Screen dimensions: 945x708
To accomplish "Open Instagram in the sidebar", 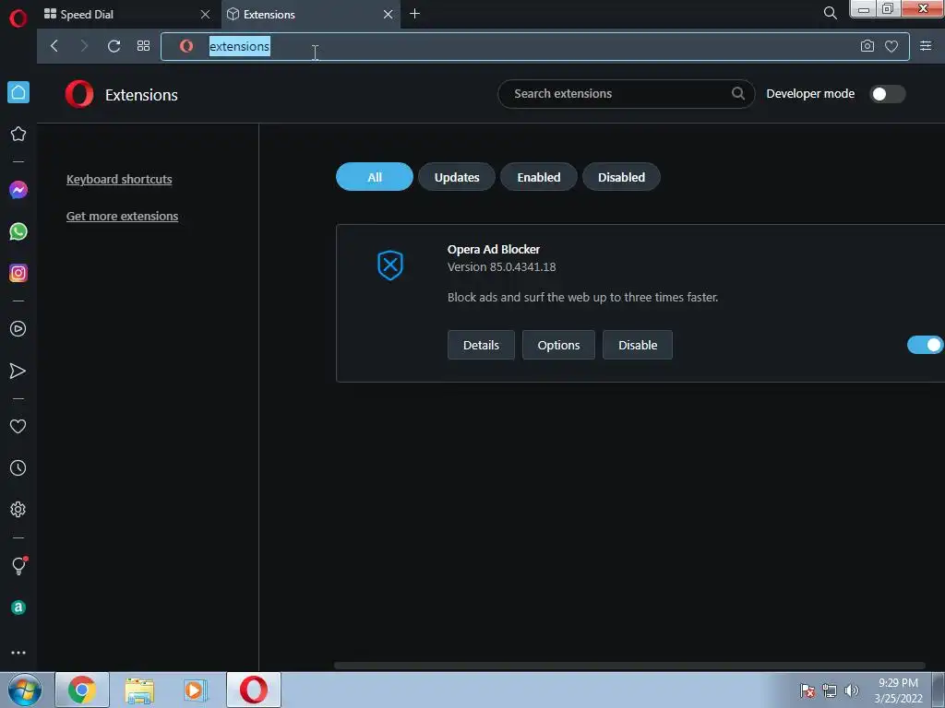I will (x=18, y=273).
